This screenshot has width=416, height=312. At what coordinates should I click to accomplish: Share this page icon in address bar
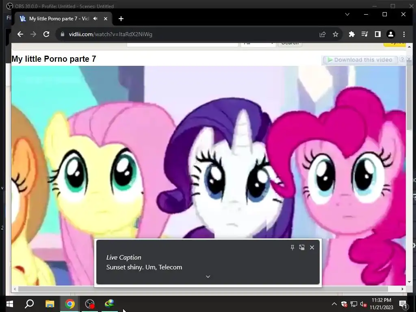tap(323, 34)
